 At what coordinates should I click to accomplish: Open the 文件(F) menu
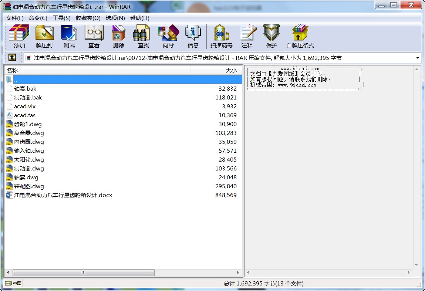coord(15,18)
